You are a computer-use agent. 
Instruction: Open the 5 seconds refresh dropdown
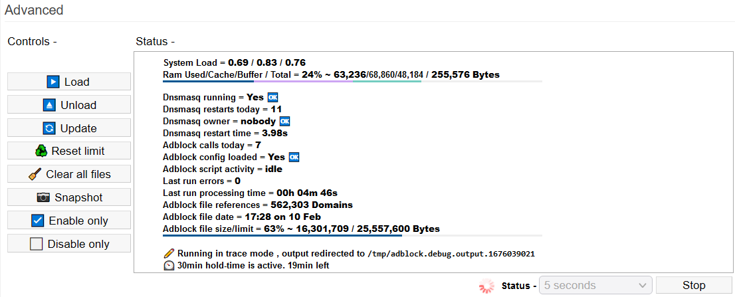[595, 285]
